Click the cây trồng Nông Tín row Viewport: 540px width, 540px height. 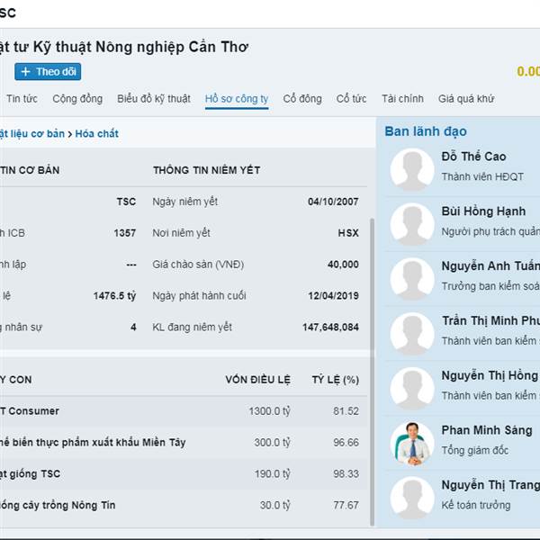pos(184,505)
